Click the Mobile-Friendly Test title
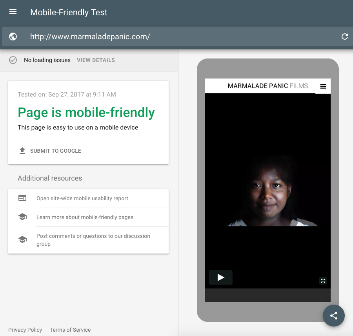Viewport: 353px width, 336px height. point(69,13)
